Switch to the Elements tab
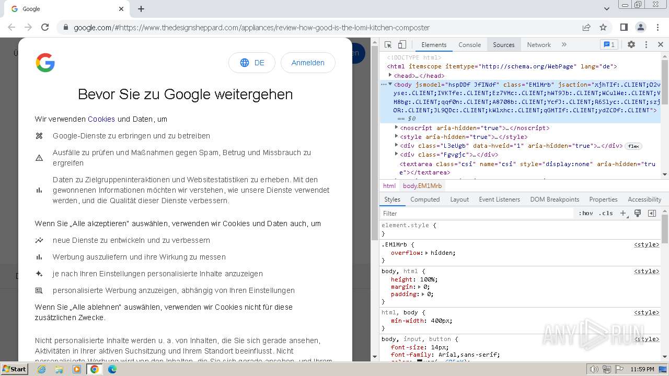Viewport: 669px width, 376px height. (434, 45)
